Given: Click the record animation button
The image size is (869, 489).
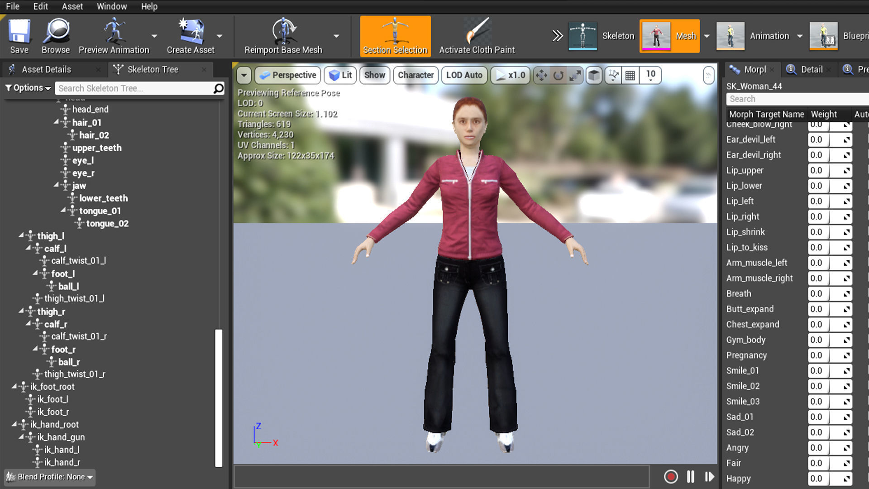Looking at the screenshot, I should [671, 476].
